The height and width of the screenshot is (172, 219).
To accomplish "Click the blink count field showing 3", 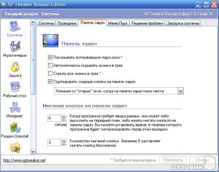I will click(54, 142).
